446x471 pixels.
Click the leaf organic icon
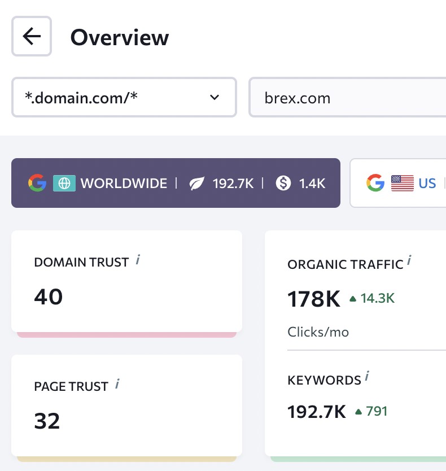(197, 183)
